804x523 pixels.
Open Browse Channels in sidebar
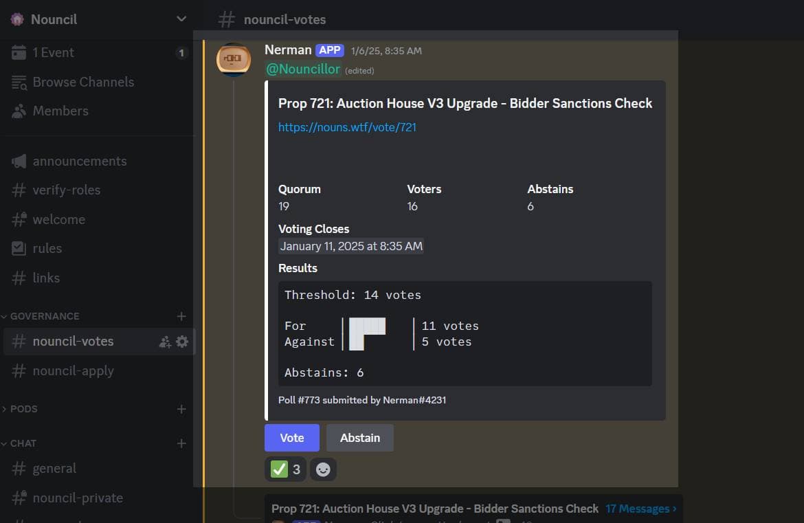(x=82, y=82)
